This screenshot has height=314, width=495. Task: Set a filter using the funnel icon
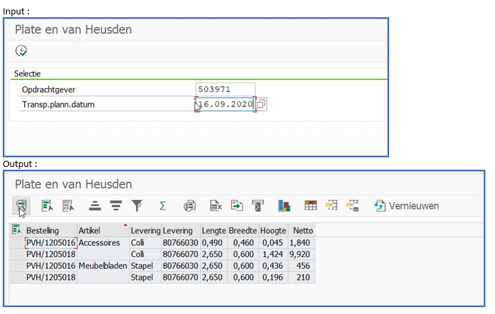[x=137, y=206]
